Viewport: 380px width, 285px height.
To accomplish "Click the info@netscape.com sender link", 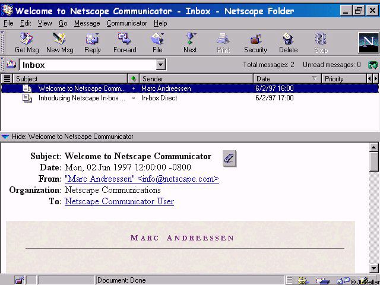I will pyautogui.click(x=142, y=179).
